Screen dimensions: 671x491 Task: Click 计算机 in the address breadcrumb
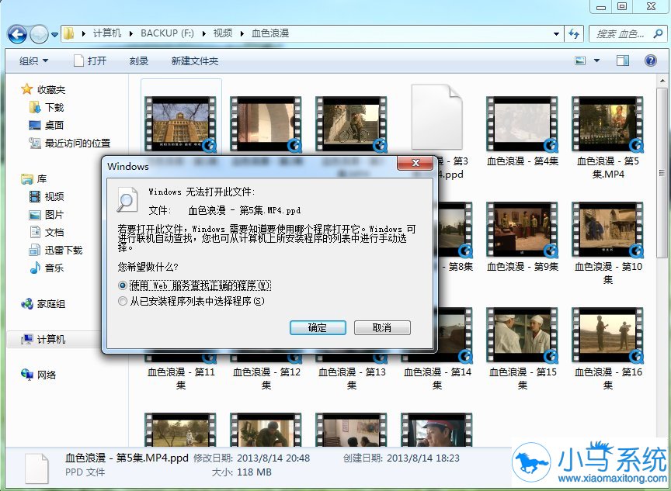coord(107,33)
